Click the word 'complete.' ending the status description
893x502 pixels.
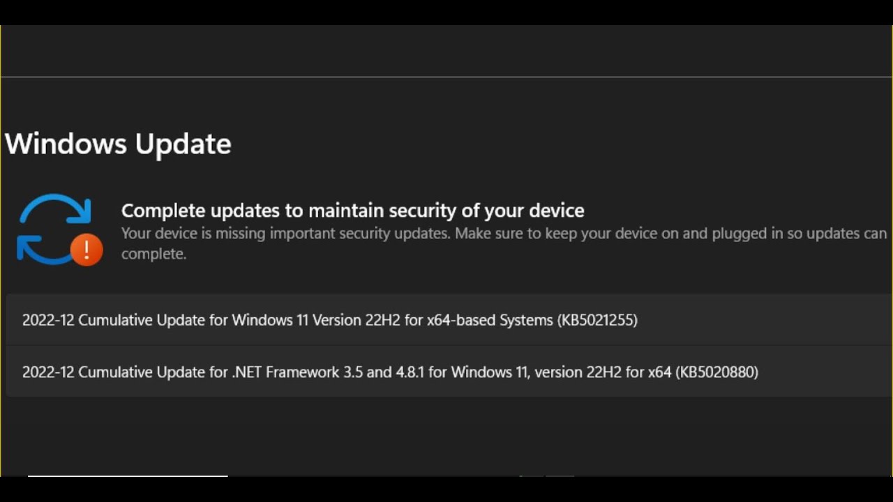click(153, 254)
